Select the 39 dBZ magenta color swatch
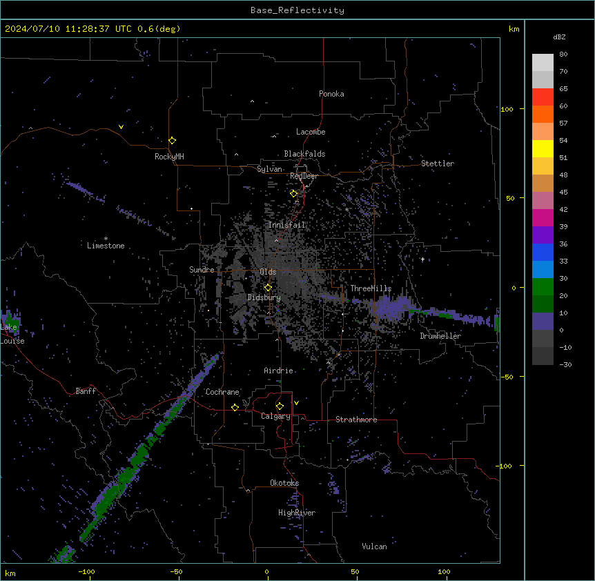This screenshot has width=595, height=581. (x=543, y=217)
